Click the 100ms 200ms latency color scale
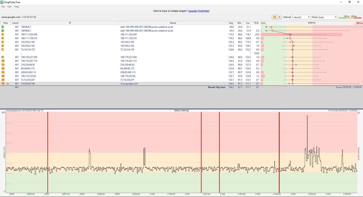The image size is (363, 197). click(350, 17)
